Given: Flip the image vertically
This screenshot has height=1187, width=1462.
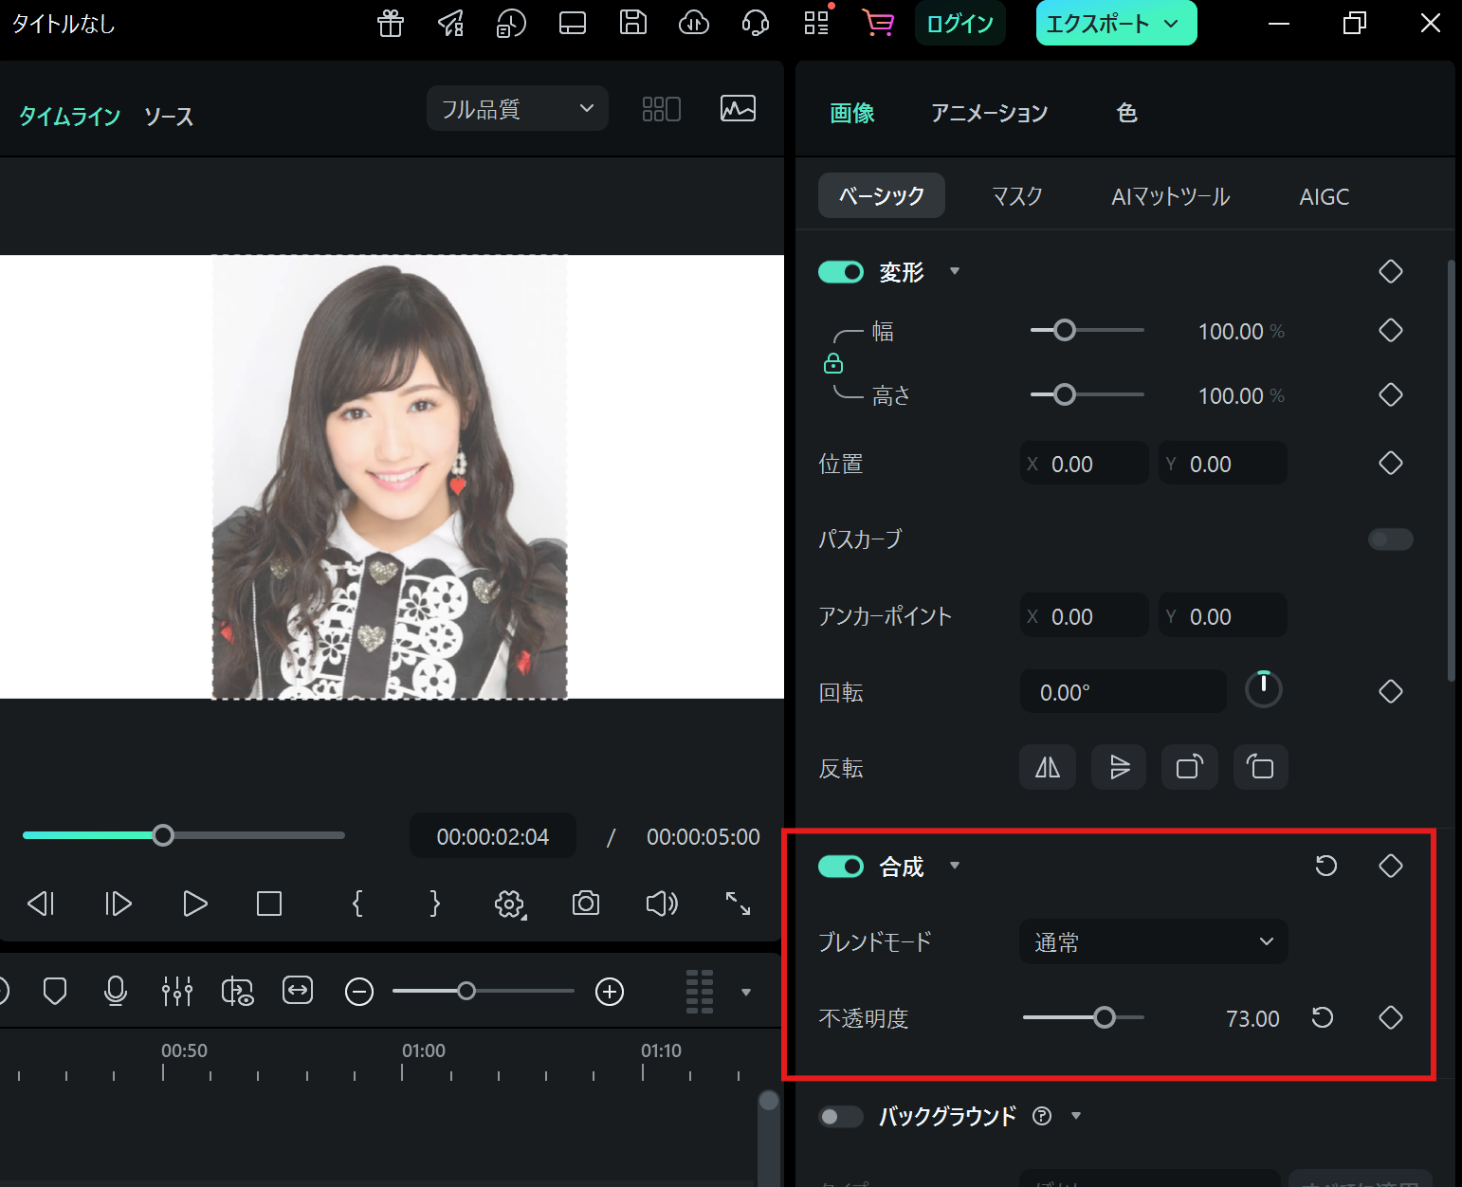Looking at the screenshot, I should 1119,767.
